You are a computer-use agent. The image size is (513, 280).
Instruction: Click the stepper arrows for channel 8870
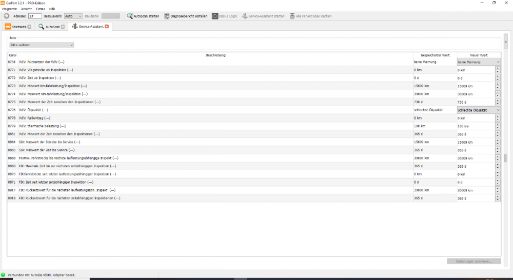pyautogui.click(x=498, y=174)
